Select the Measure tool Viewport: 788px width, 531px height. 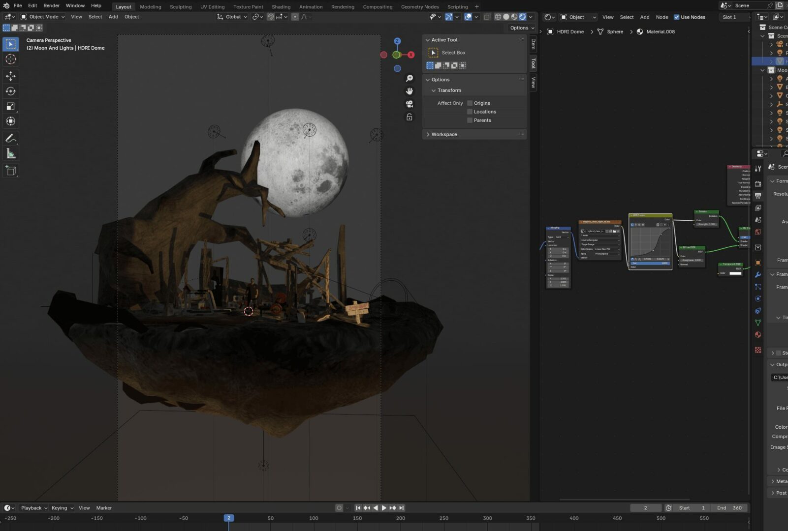click(10, 154)
